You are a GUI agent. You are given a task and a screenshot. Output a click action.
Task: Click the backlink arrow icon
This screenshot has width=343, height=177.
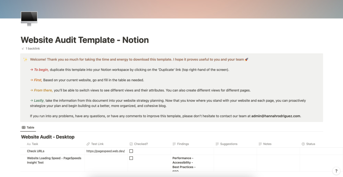(x=23, y=49)
